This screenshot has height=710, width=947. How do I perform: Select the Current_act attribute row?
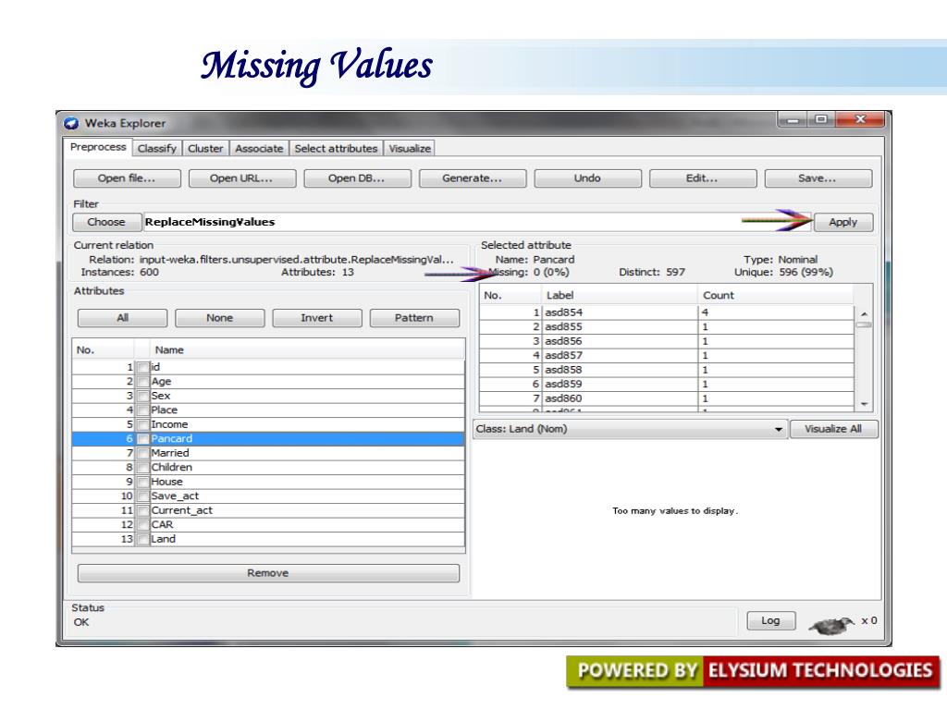pos(268,510)
